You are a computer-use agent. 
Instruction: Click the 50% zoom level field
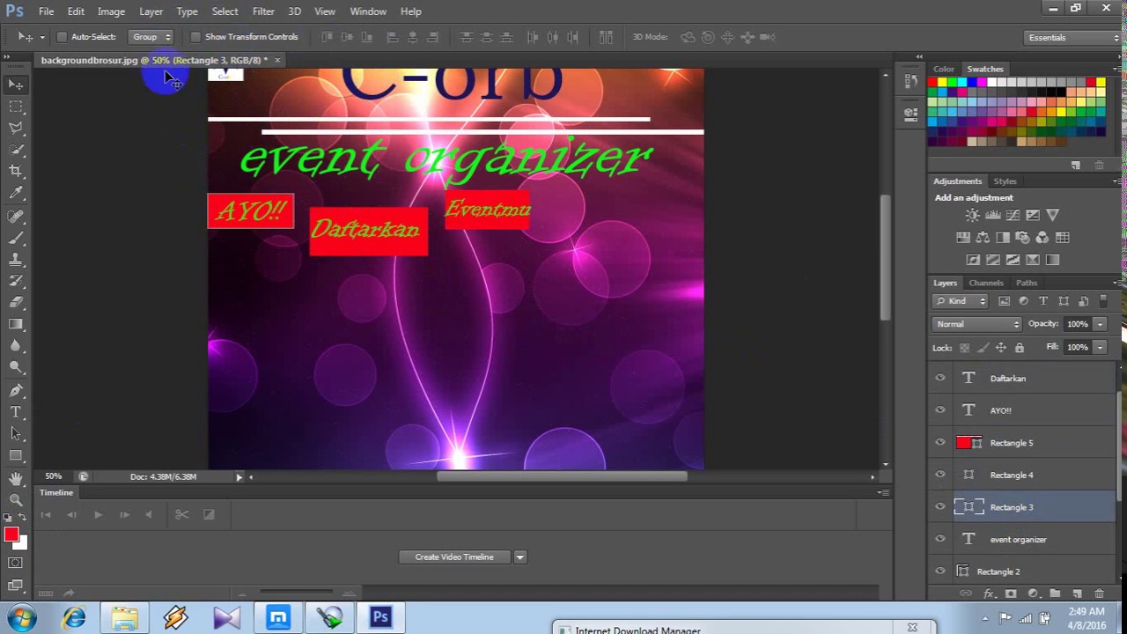click(x=54, y=476)
